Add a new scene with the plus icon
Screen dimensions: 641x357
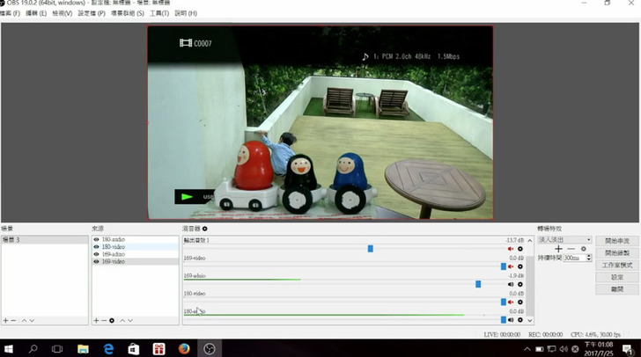click(x=5, y=321)
